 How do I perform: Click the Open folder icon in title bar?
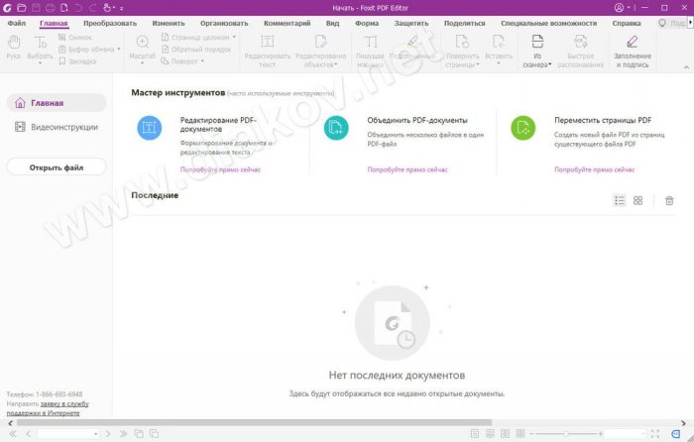[x=22, y=8]
